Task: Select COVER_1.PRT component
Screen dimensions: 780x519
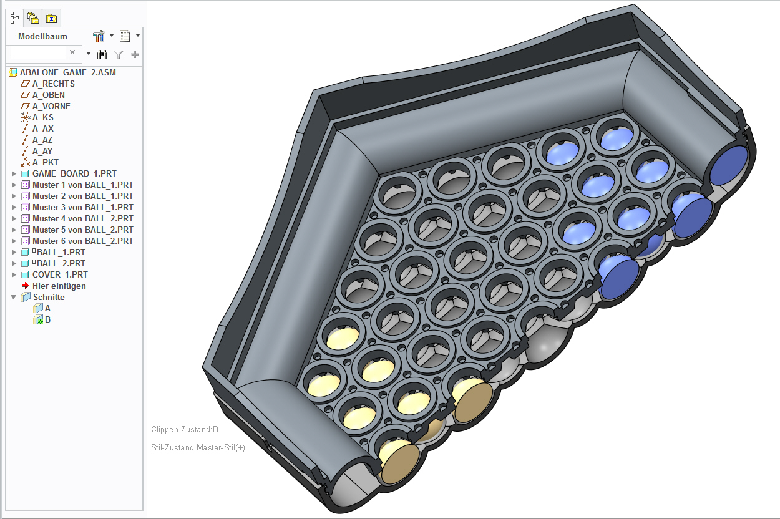Action: 60,274
